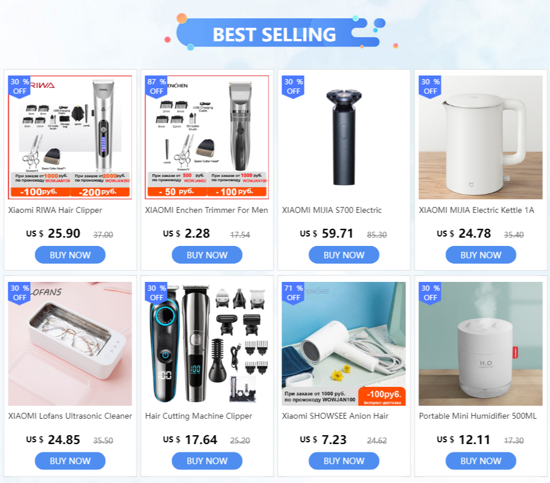Select the SHOWSEE Anion Hair dryer image

[x=343, y=344]
